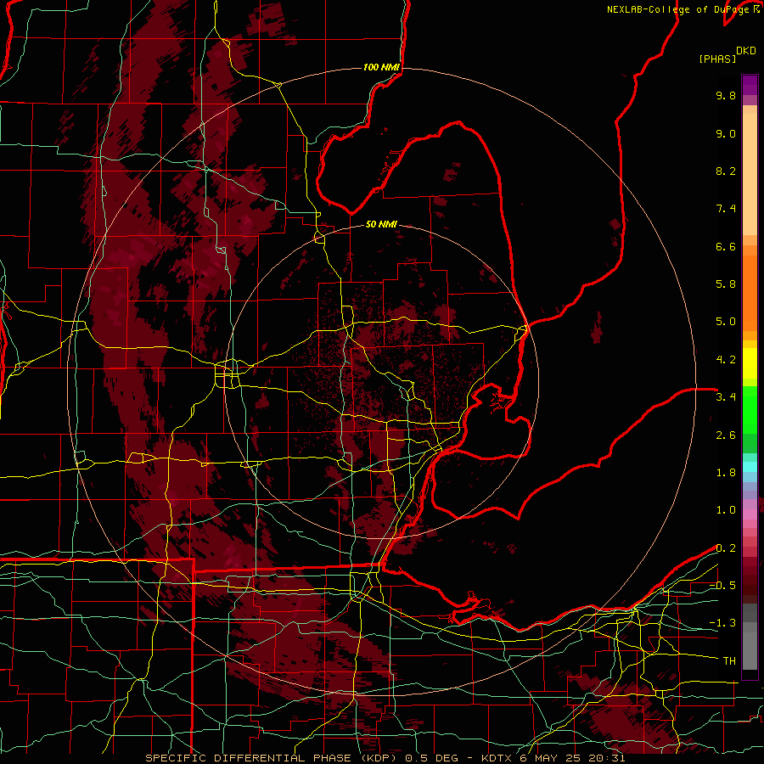Pick the cyan band of the color bar
764x764 pixels.
coord(750,467)
